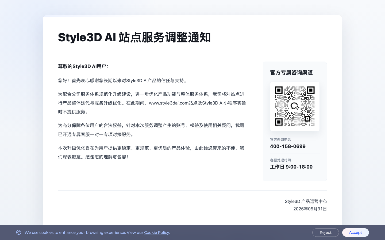Screen dimensions: 385x240
Task: Select the page title 'Style3D AI 站点服务调整通知'
Action: pos(134,37)
